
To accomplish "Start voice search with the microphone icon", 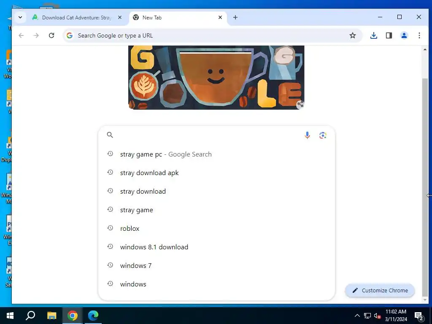I will point(307,135).
